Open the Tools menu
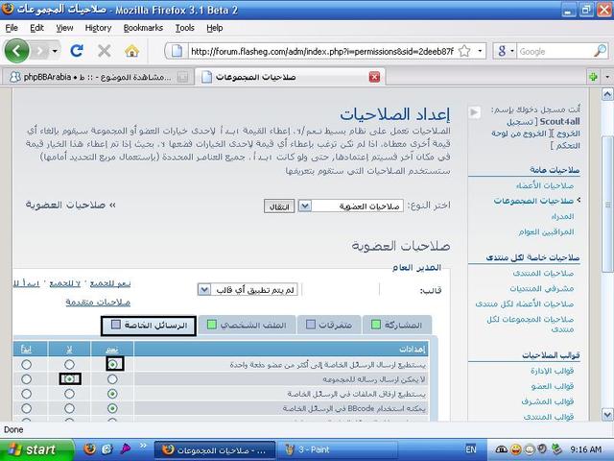 tap(185, 28)
